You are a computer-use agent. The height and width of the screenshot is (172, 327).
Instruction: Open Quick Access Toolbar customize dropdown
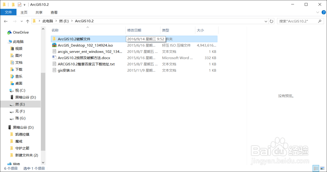(25, 5)
